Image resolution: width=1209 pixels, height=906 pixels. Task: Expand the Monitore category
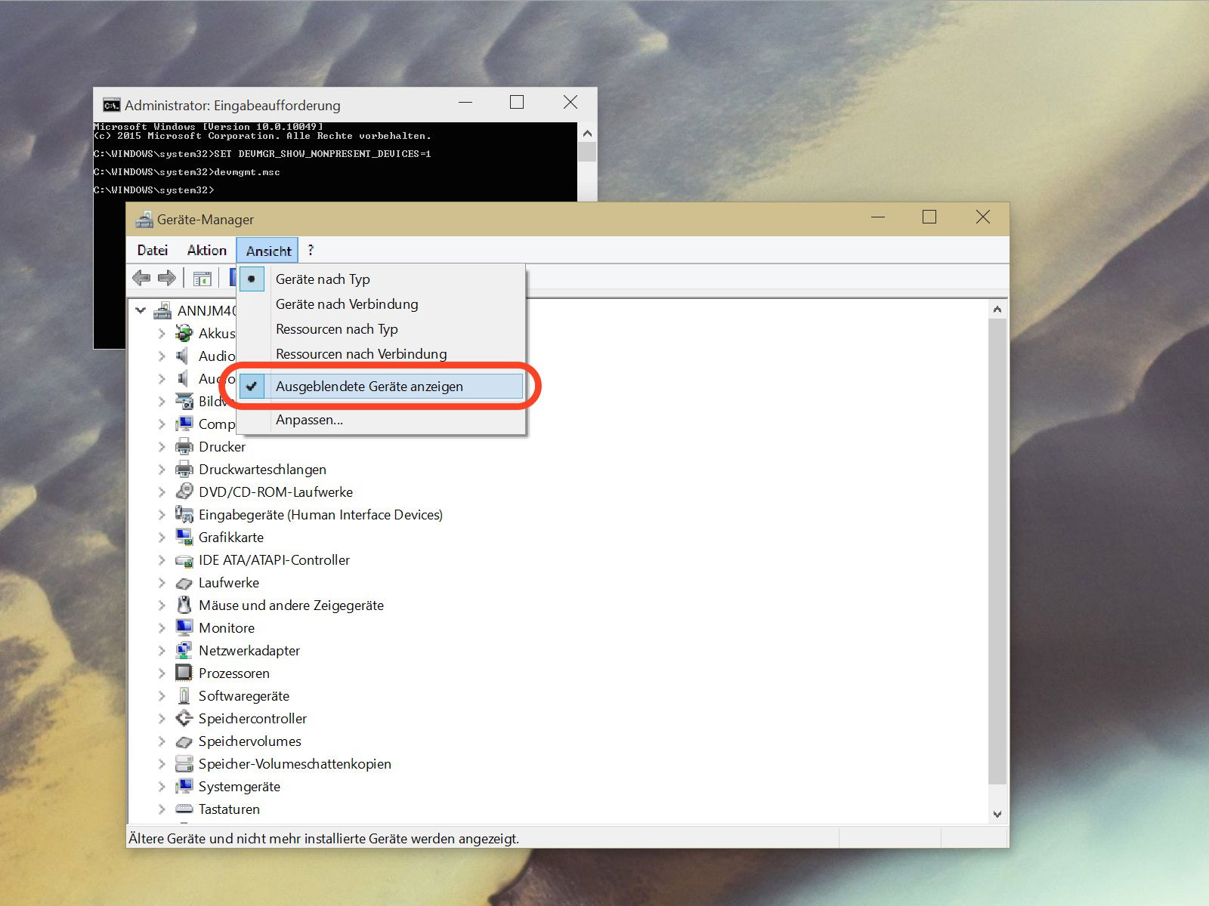coord(161,627)
